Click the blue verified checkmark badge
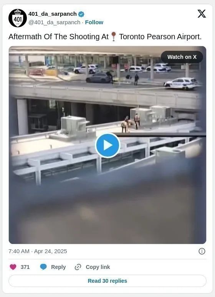Image resolution: width=215 pixels, height=297 pixels. click(81, 14)
